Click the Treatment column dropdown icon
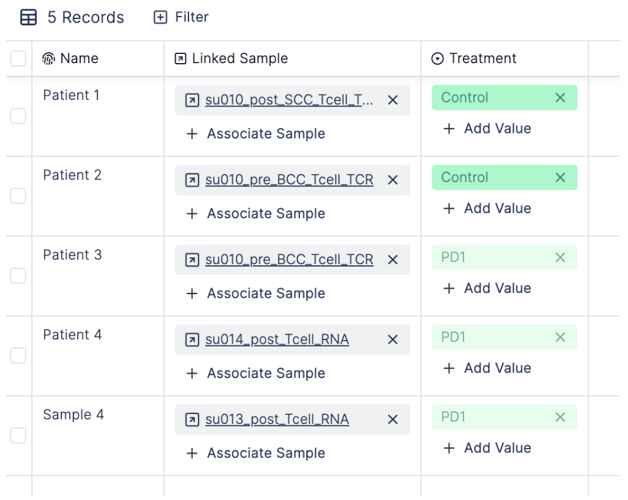This screenshot has height=500, width=628. pos(438,59)
